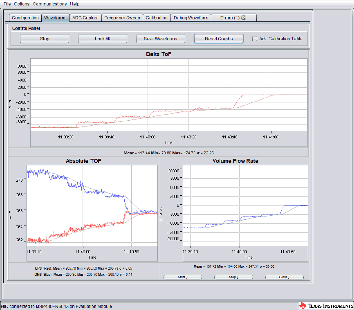Enable Adv. Calibration Table checkbox
The height and width of the screenshot is (310, 354).
pos(255,39)
